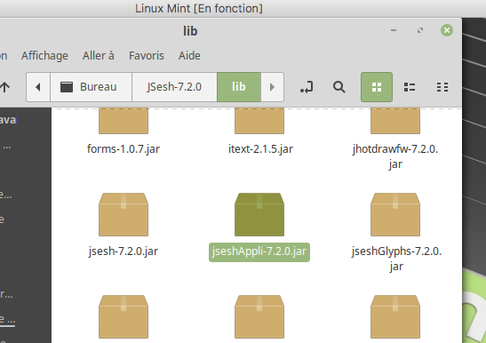
Task: Switch to list view
Action: (x=410, y=87)
